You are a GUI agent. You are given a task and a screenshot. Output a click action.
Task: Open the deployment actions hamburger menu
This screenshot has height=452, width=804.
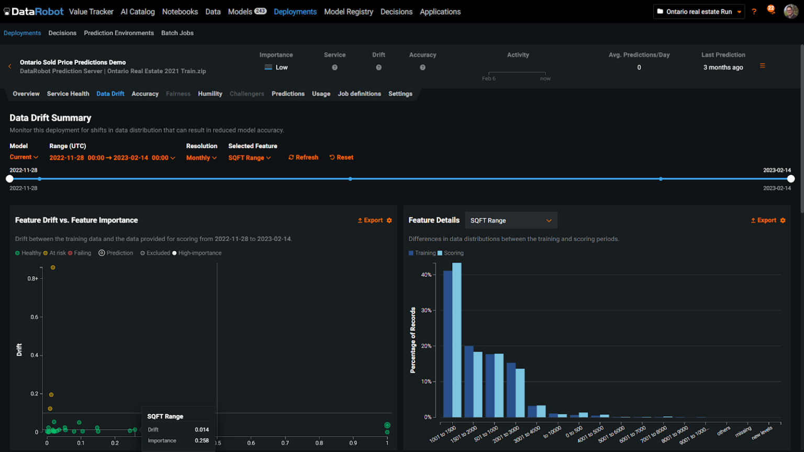pyautogui.click(x=762, y=66)
